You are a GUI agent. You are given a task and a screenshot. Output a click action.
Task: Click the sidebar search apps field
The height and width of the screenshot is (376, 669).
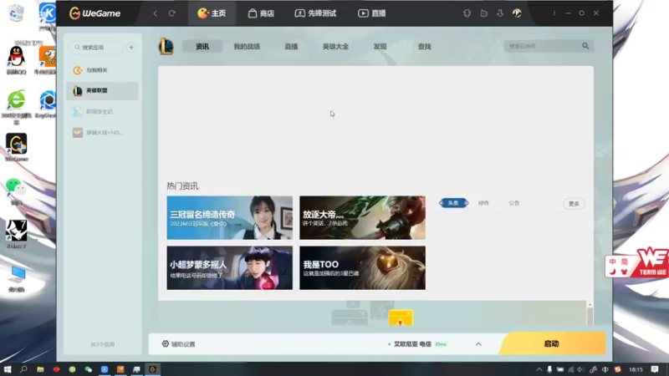tap(96, 48)
